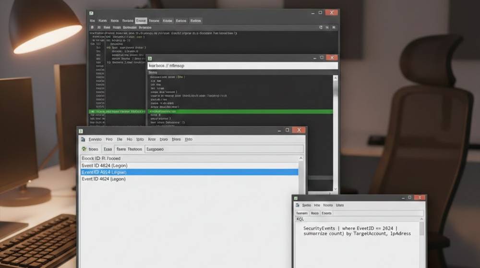The width and height of the screenshot is (480, 268).
Task: Open the 'Krar' menu in the event window
Action: click(152, 139)
